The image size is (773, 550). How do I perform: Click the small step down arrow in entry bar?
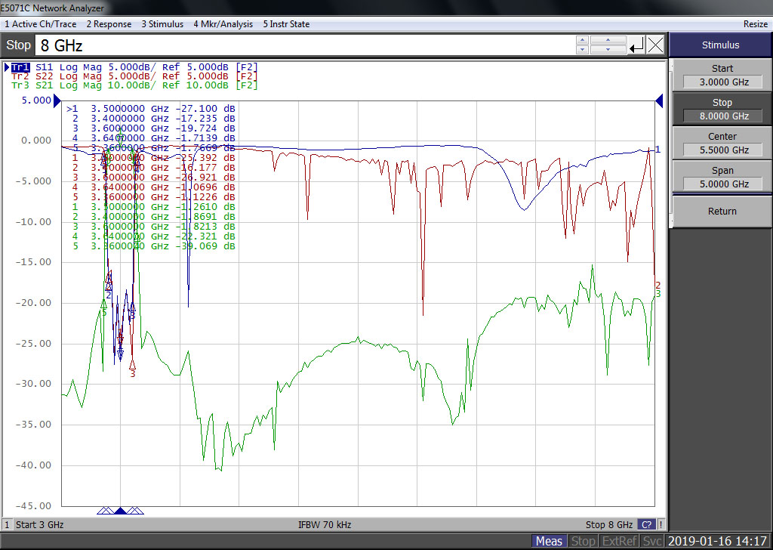coord(582,51)
